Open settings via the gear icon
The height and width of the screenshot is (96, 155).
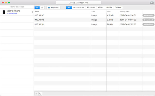coord(152,3)
